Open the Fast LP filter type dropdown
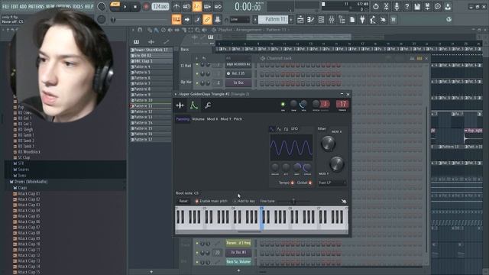The width and height of the screenshot is (489, 275). [332, 183]
